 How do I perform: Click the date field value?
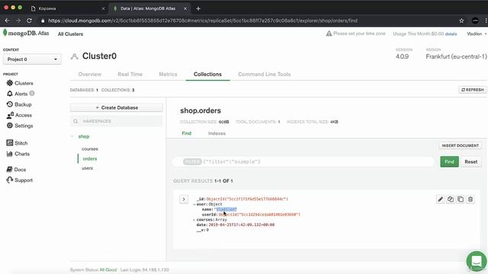(x=242, y=225)
